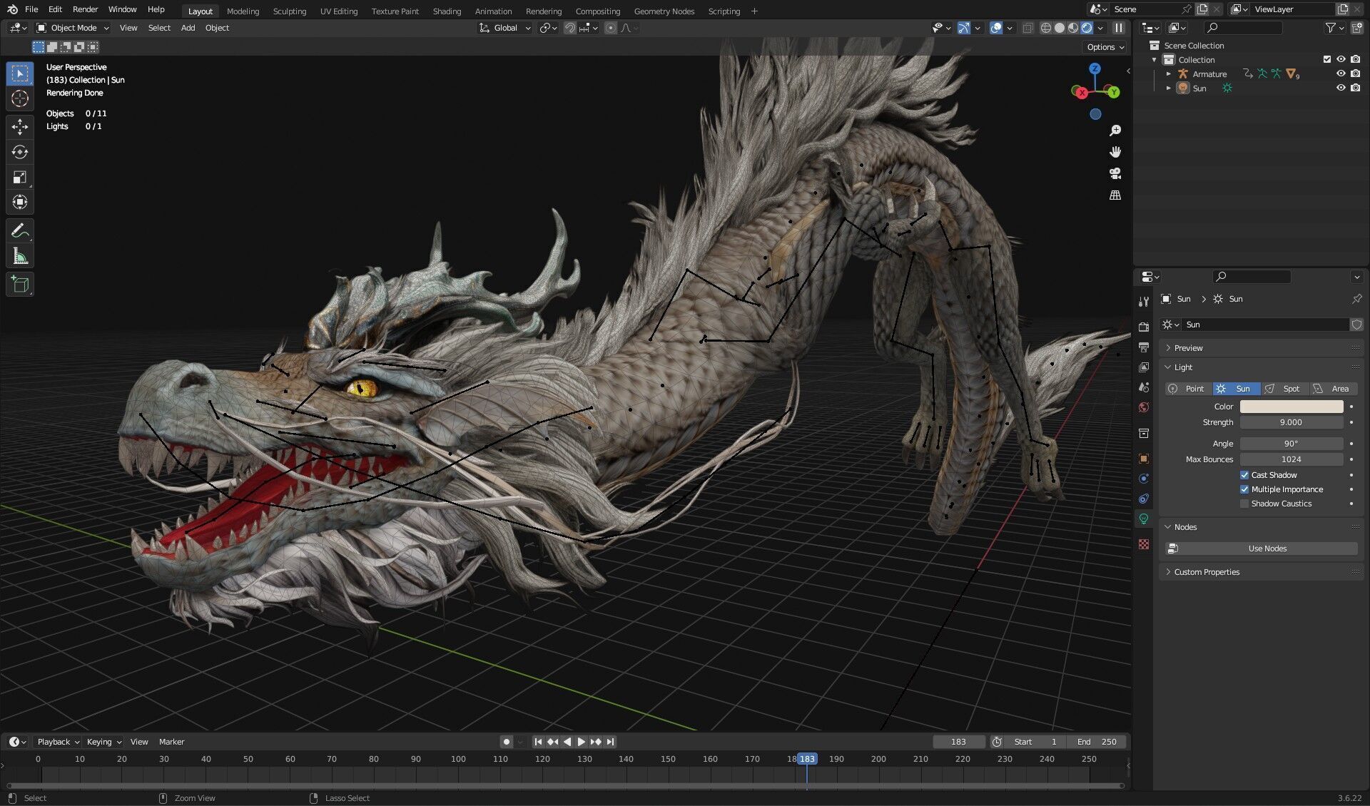This screenshot has height=806, width=1370.
Task: Open the Object properties tab
Action: (1144, 459)
